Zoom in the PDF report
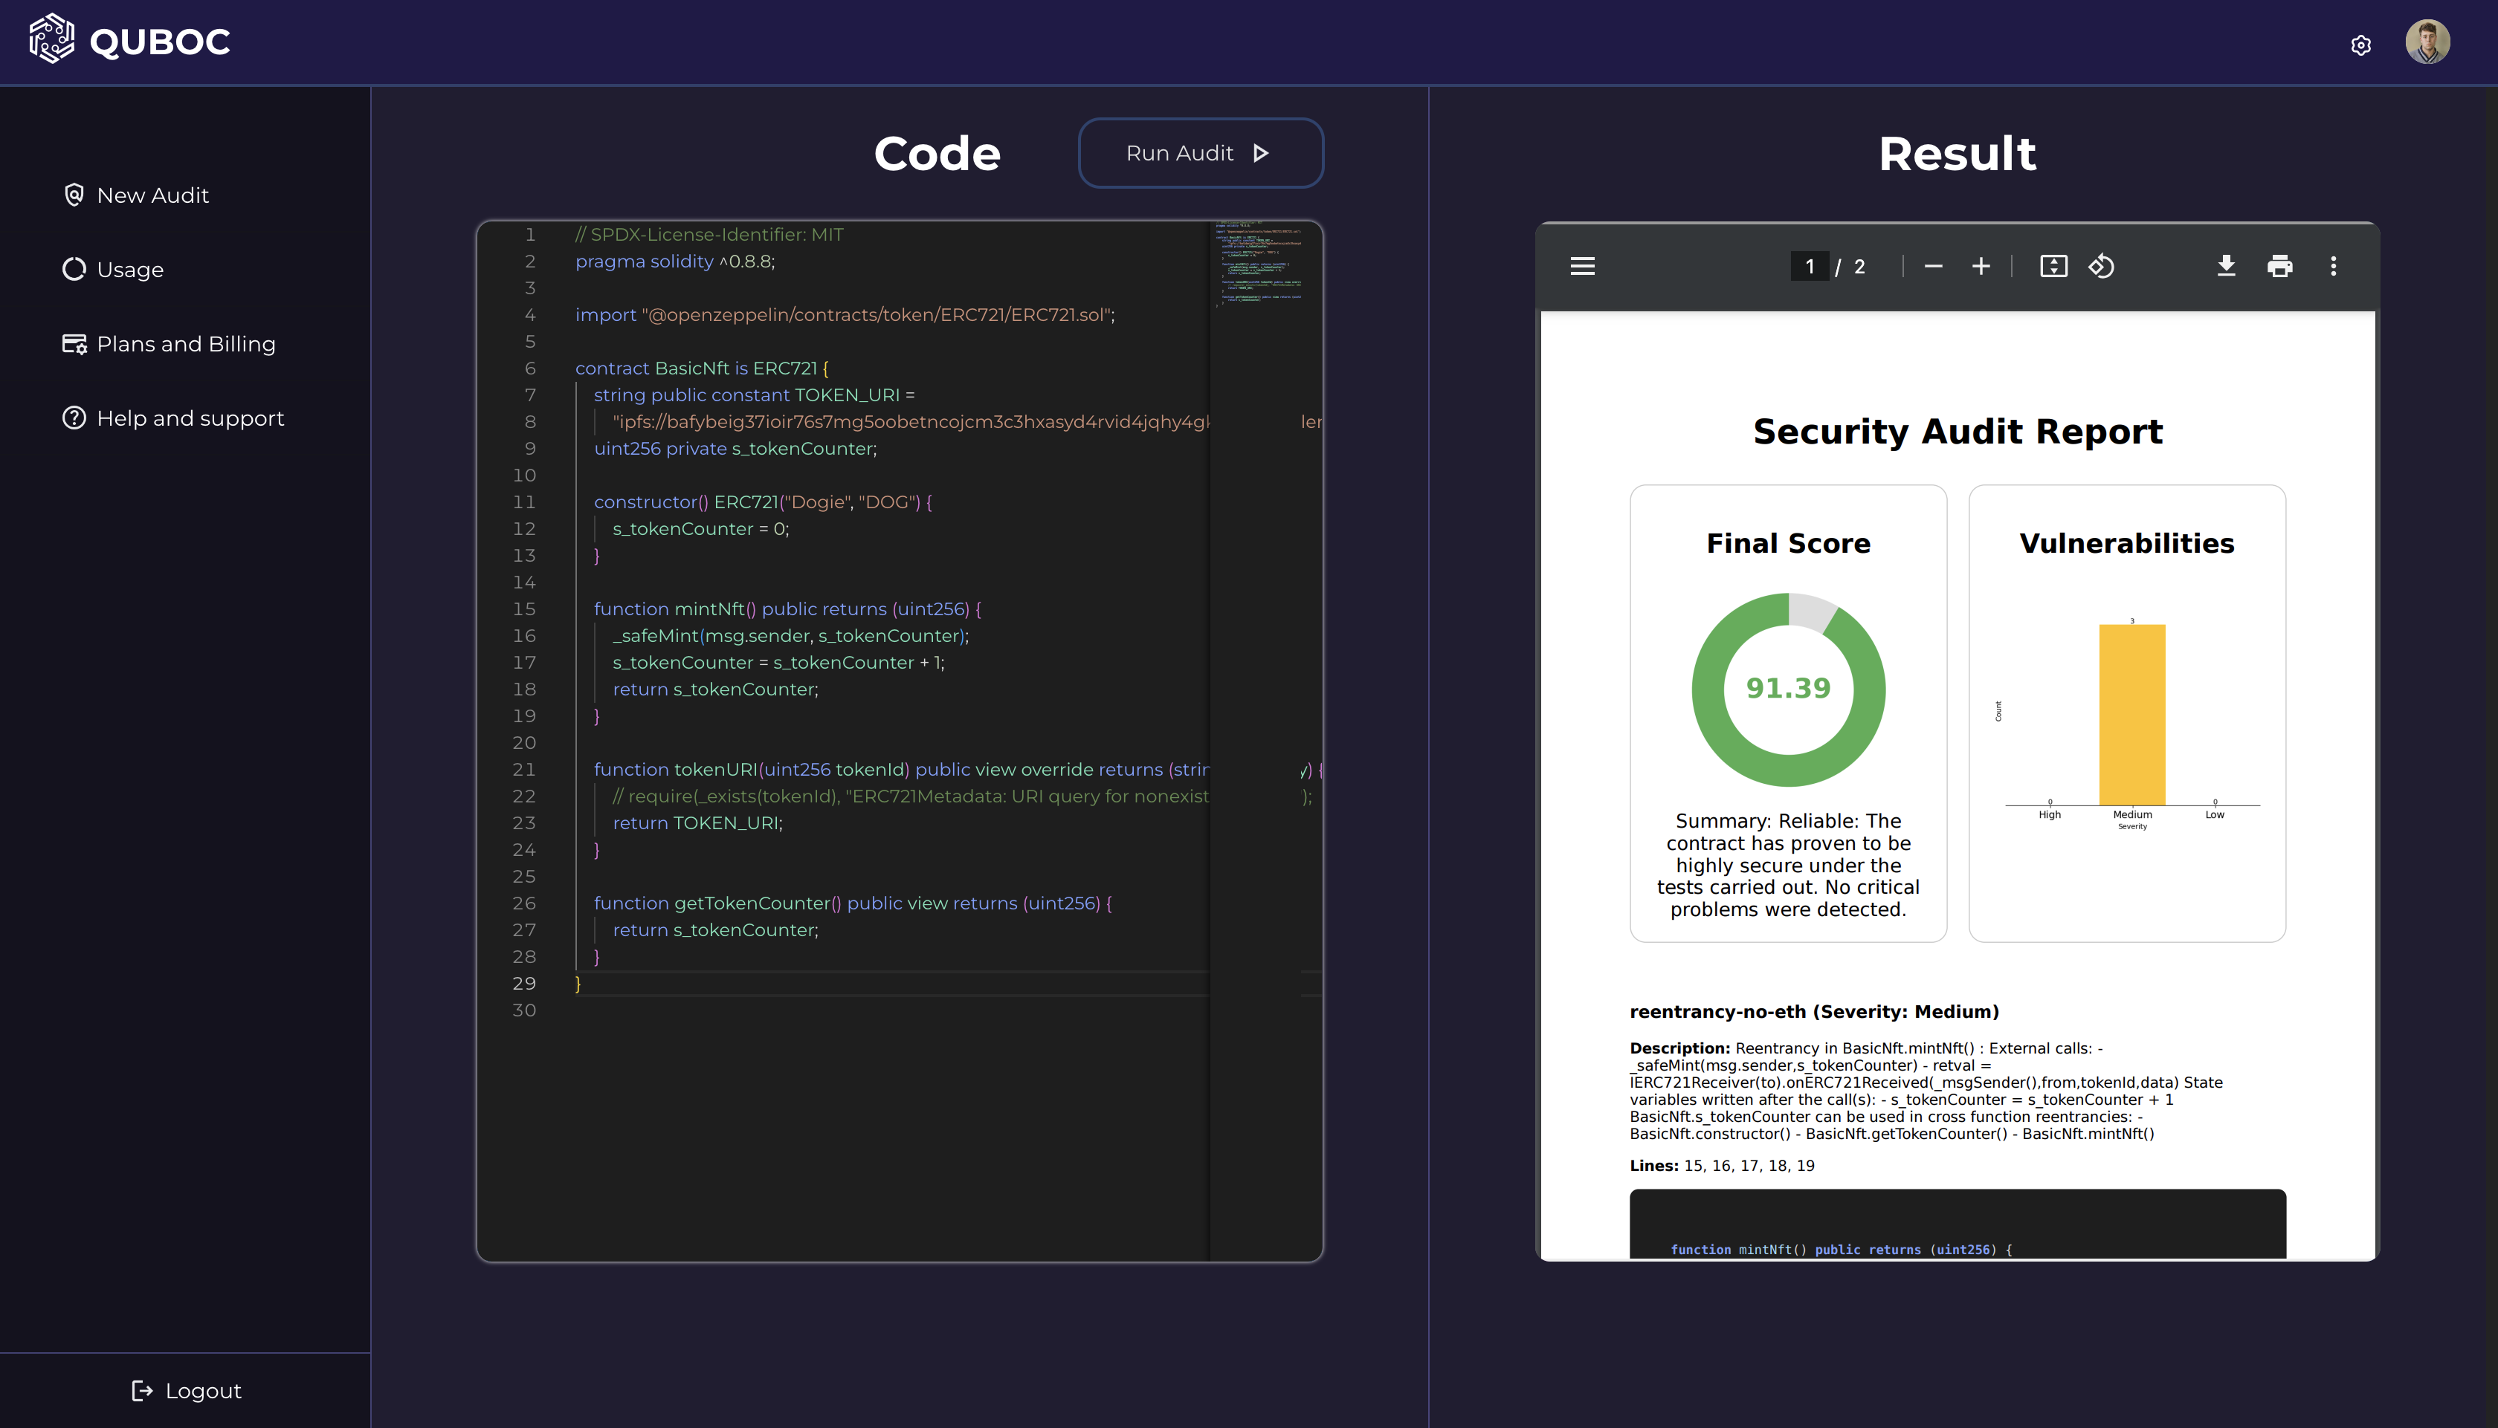This screenshot has height=1428, width=2498. (1981, 266)
